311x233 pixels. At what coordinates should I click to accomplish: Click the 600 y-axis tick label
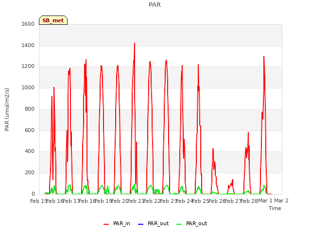[x=30, y=131]
